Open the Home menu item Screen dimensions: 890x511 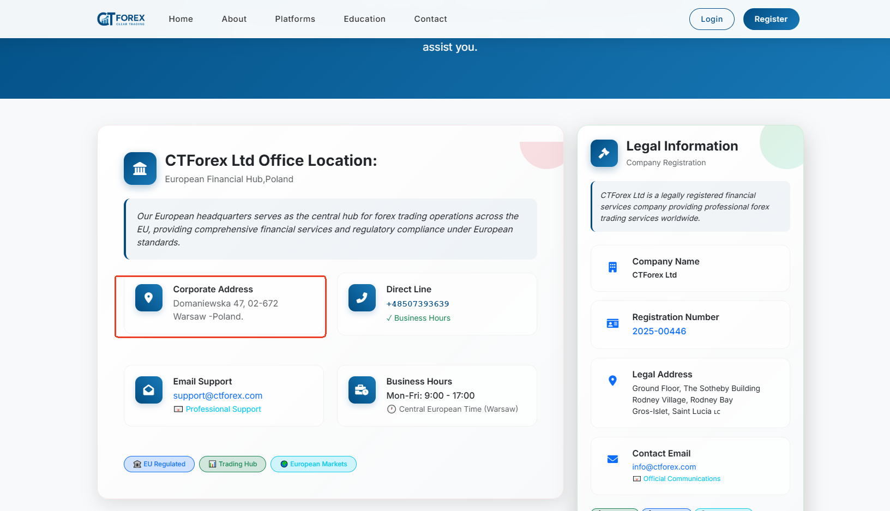[x=181, y=19]
